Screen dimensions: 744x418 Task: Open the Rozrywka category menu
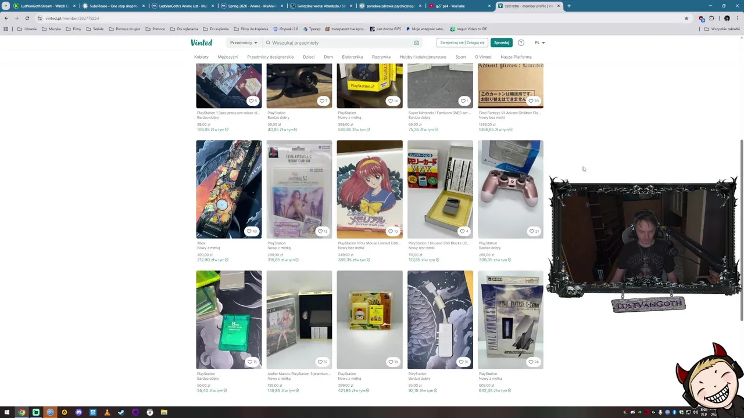[381, 57]
